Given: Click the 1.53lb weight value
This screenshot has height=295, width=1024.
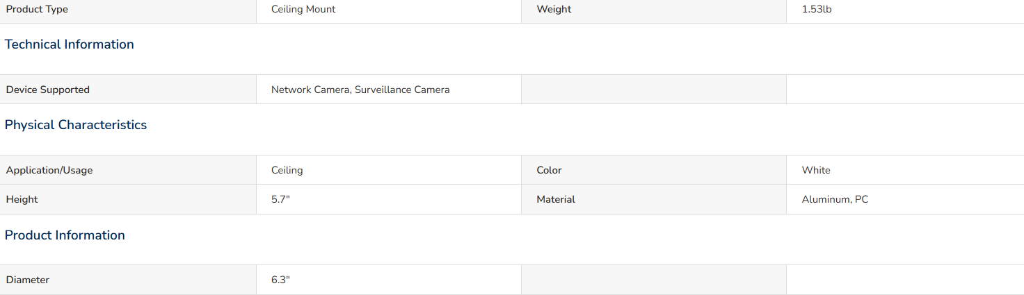Looking at the screenshot, I should pos(817,10).
